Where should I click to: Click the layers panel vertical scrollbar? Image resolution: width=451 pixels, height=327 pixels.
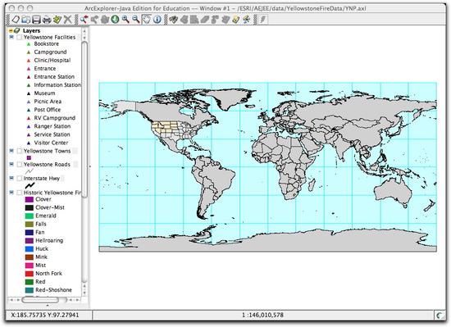[84, 120]
